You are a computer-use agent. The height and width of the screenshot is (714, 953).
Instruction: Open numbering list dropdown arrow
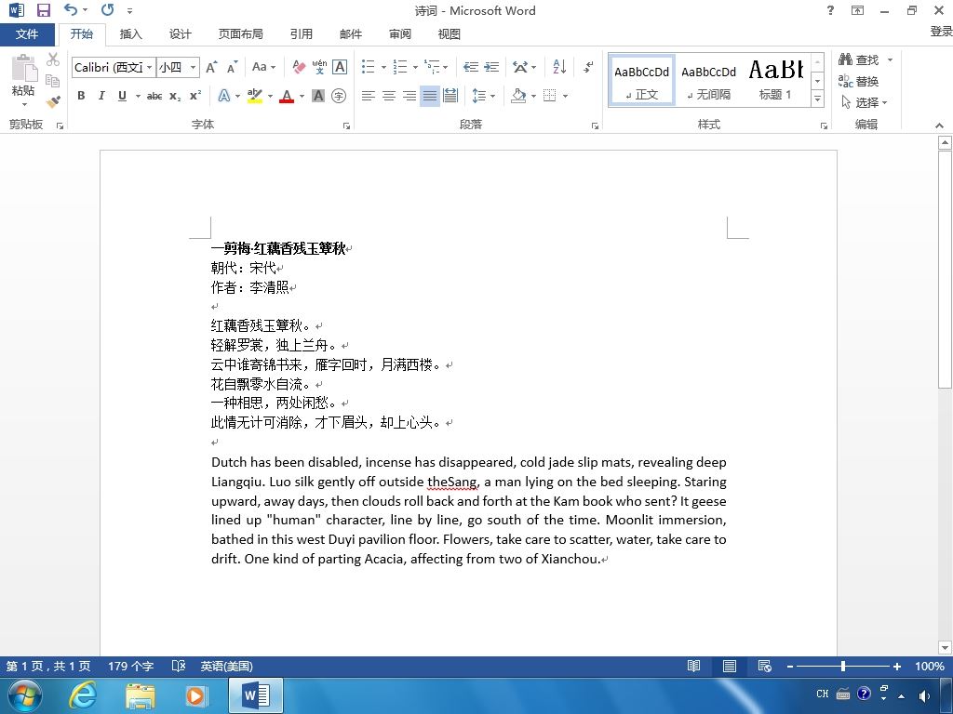point(415,67)
